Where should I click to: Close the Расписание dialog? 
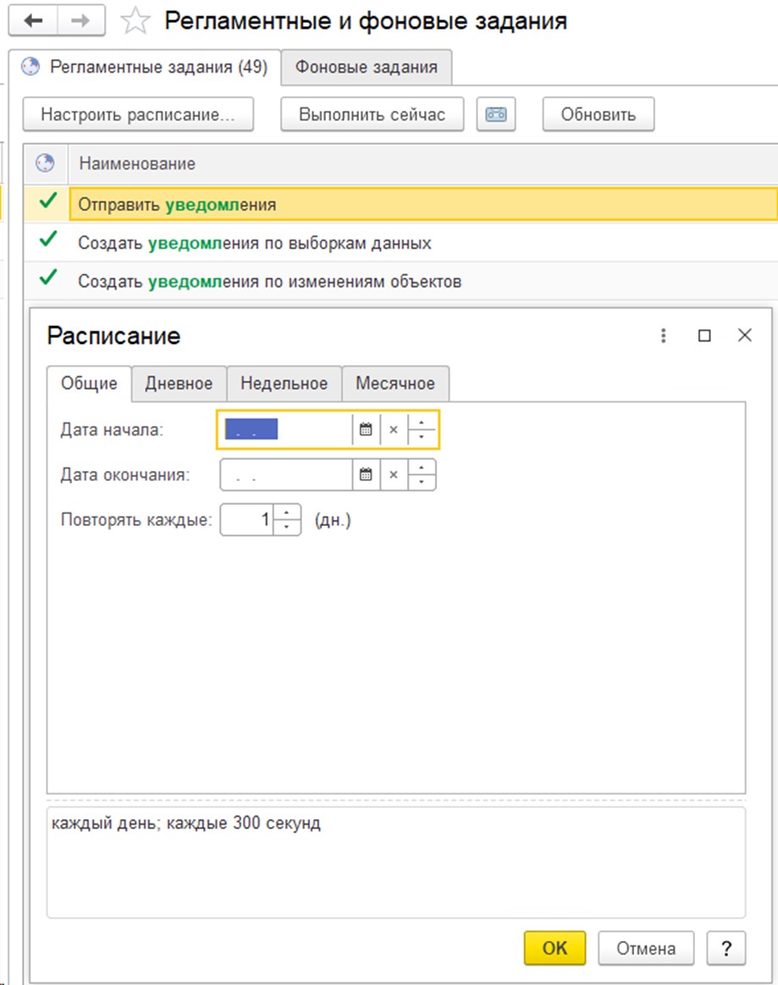745,335
